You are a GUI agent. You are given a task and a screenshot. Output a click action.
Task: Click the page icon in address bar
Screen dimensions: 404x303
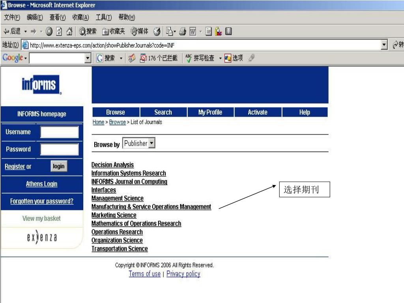pos(25,45)
